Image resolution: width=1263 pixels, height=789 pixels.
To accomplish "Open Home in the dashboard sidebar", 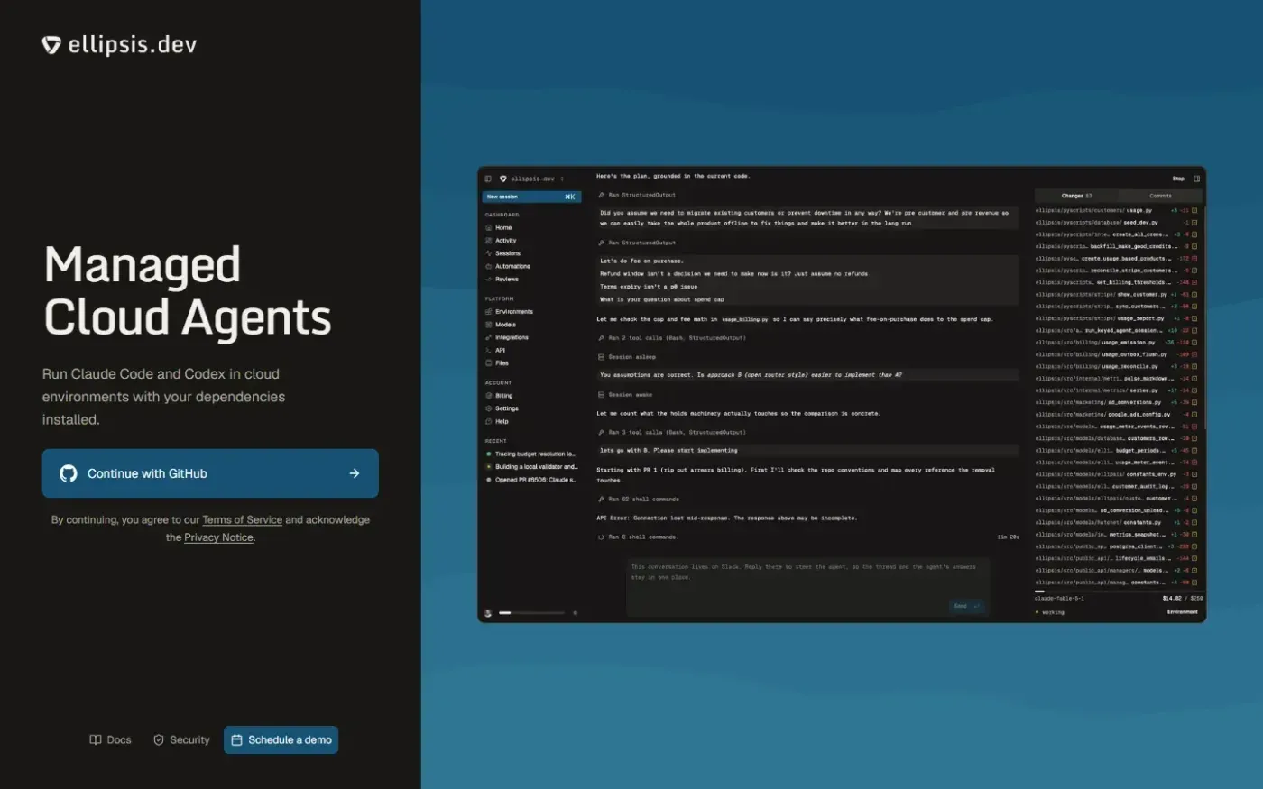I will click(499, 227).
